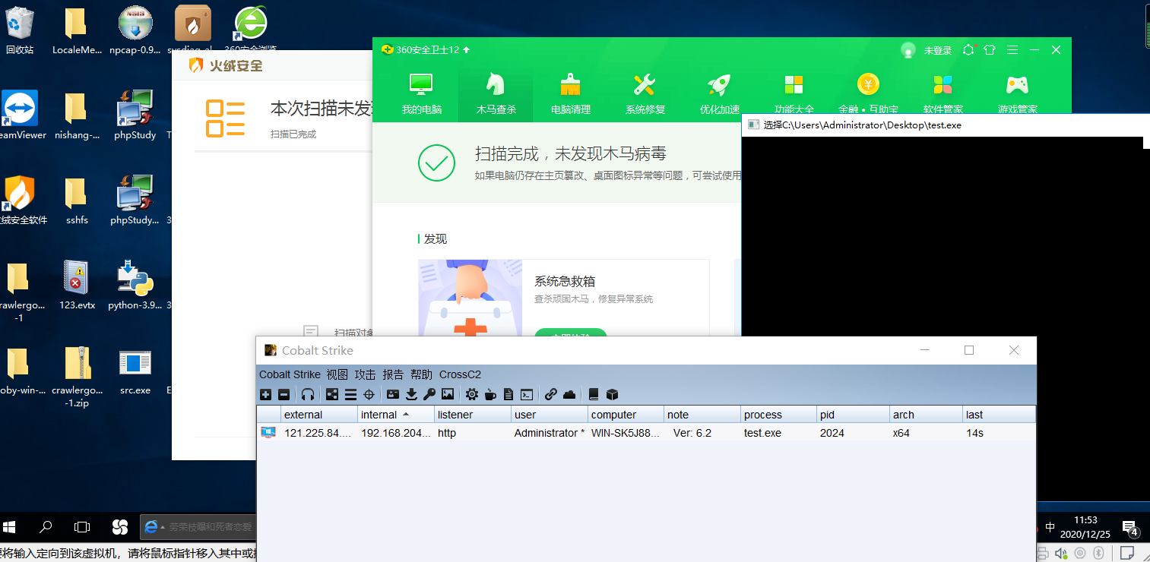Open the 报告 menu in Cobalt Strike

(393, 374)
